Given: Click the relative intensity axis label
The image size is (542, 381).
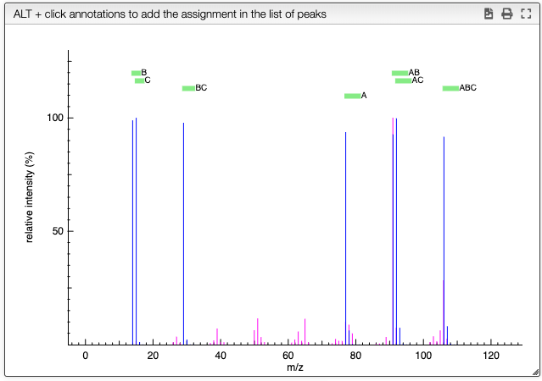Looking at the screenshot, I should (x=30, y=197).
